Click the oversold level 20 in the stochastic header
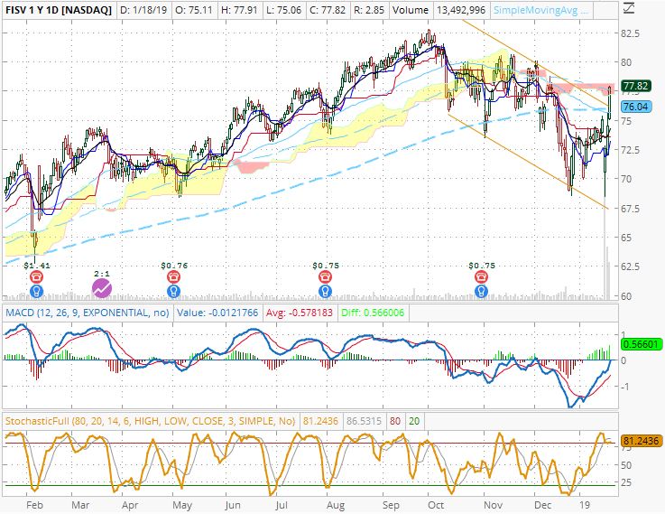Screen dimensions: 665x514 [x=414, y=421]
